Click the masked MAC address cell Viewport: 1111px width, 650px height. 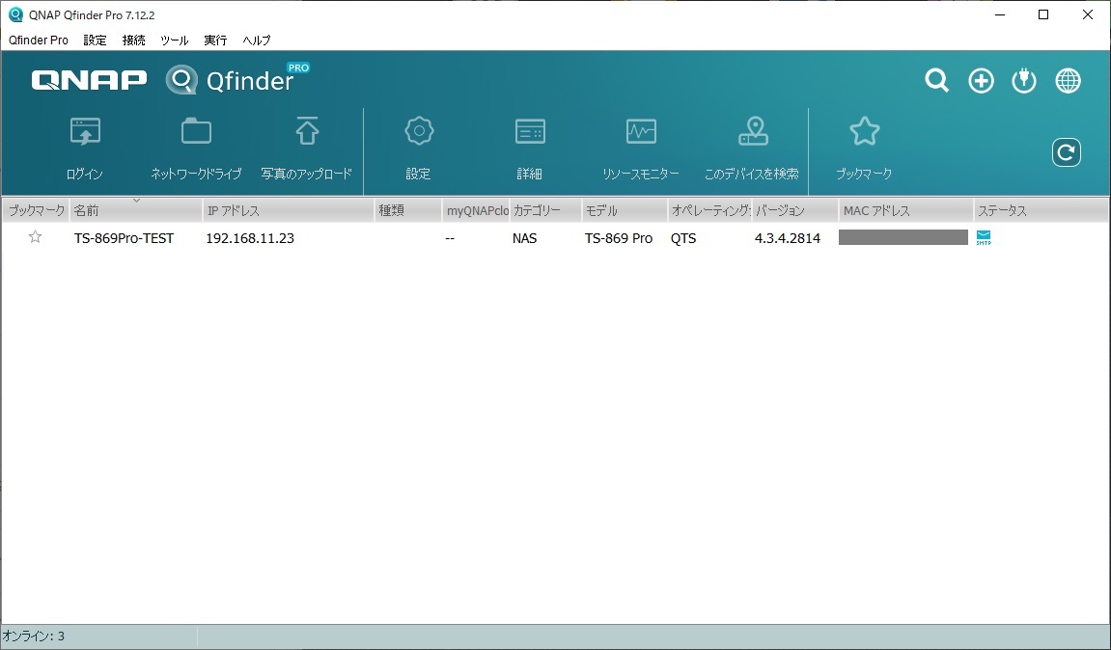(903, 237)
